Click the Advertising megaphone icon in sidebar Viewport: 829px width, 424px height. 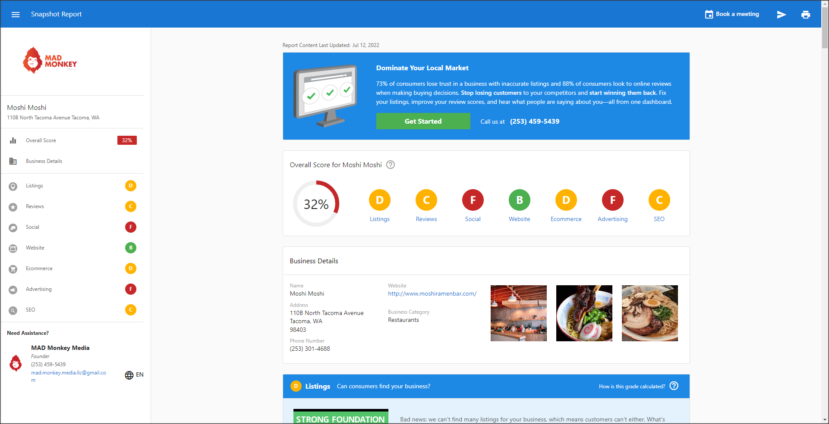[13, 290]
